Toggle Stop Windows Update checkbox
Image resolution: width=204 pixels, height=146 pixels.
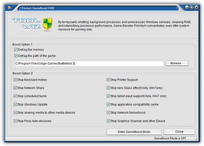(15, 105)
